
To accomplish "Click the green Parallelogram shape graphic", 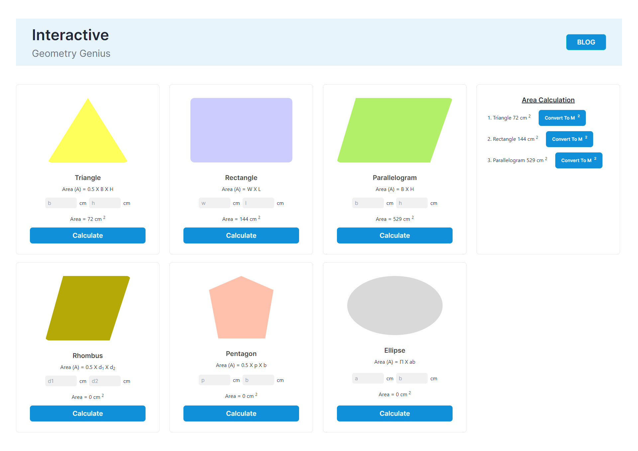I will pos(394,130).
